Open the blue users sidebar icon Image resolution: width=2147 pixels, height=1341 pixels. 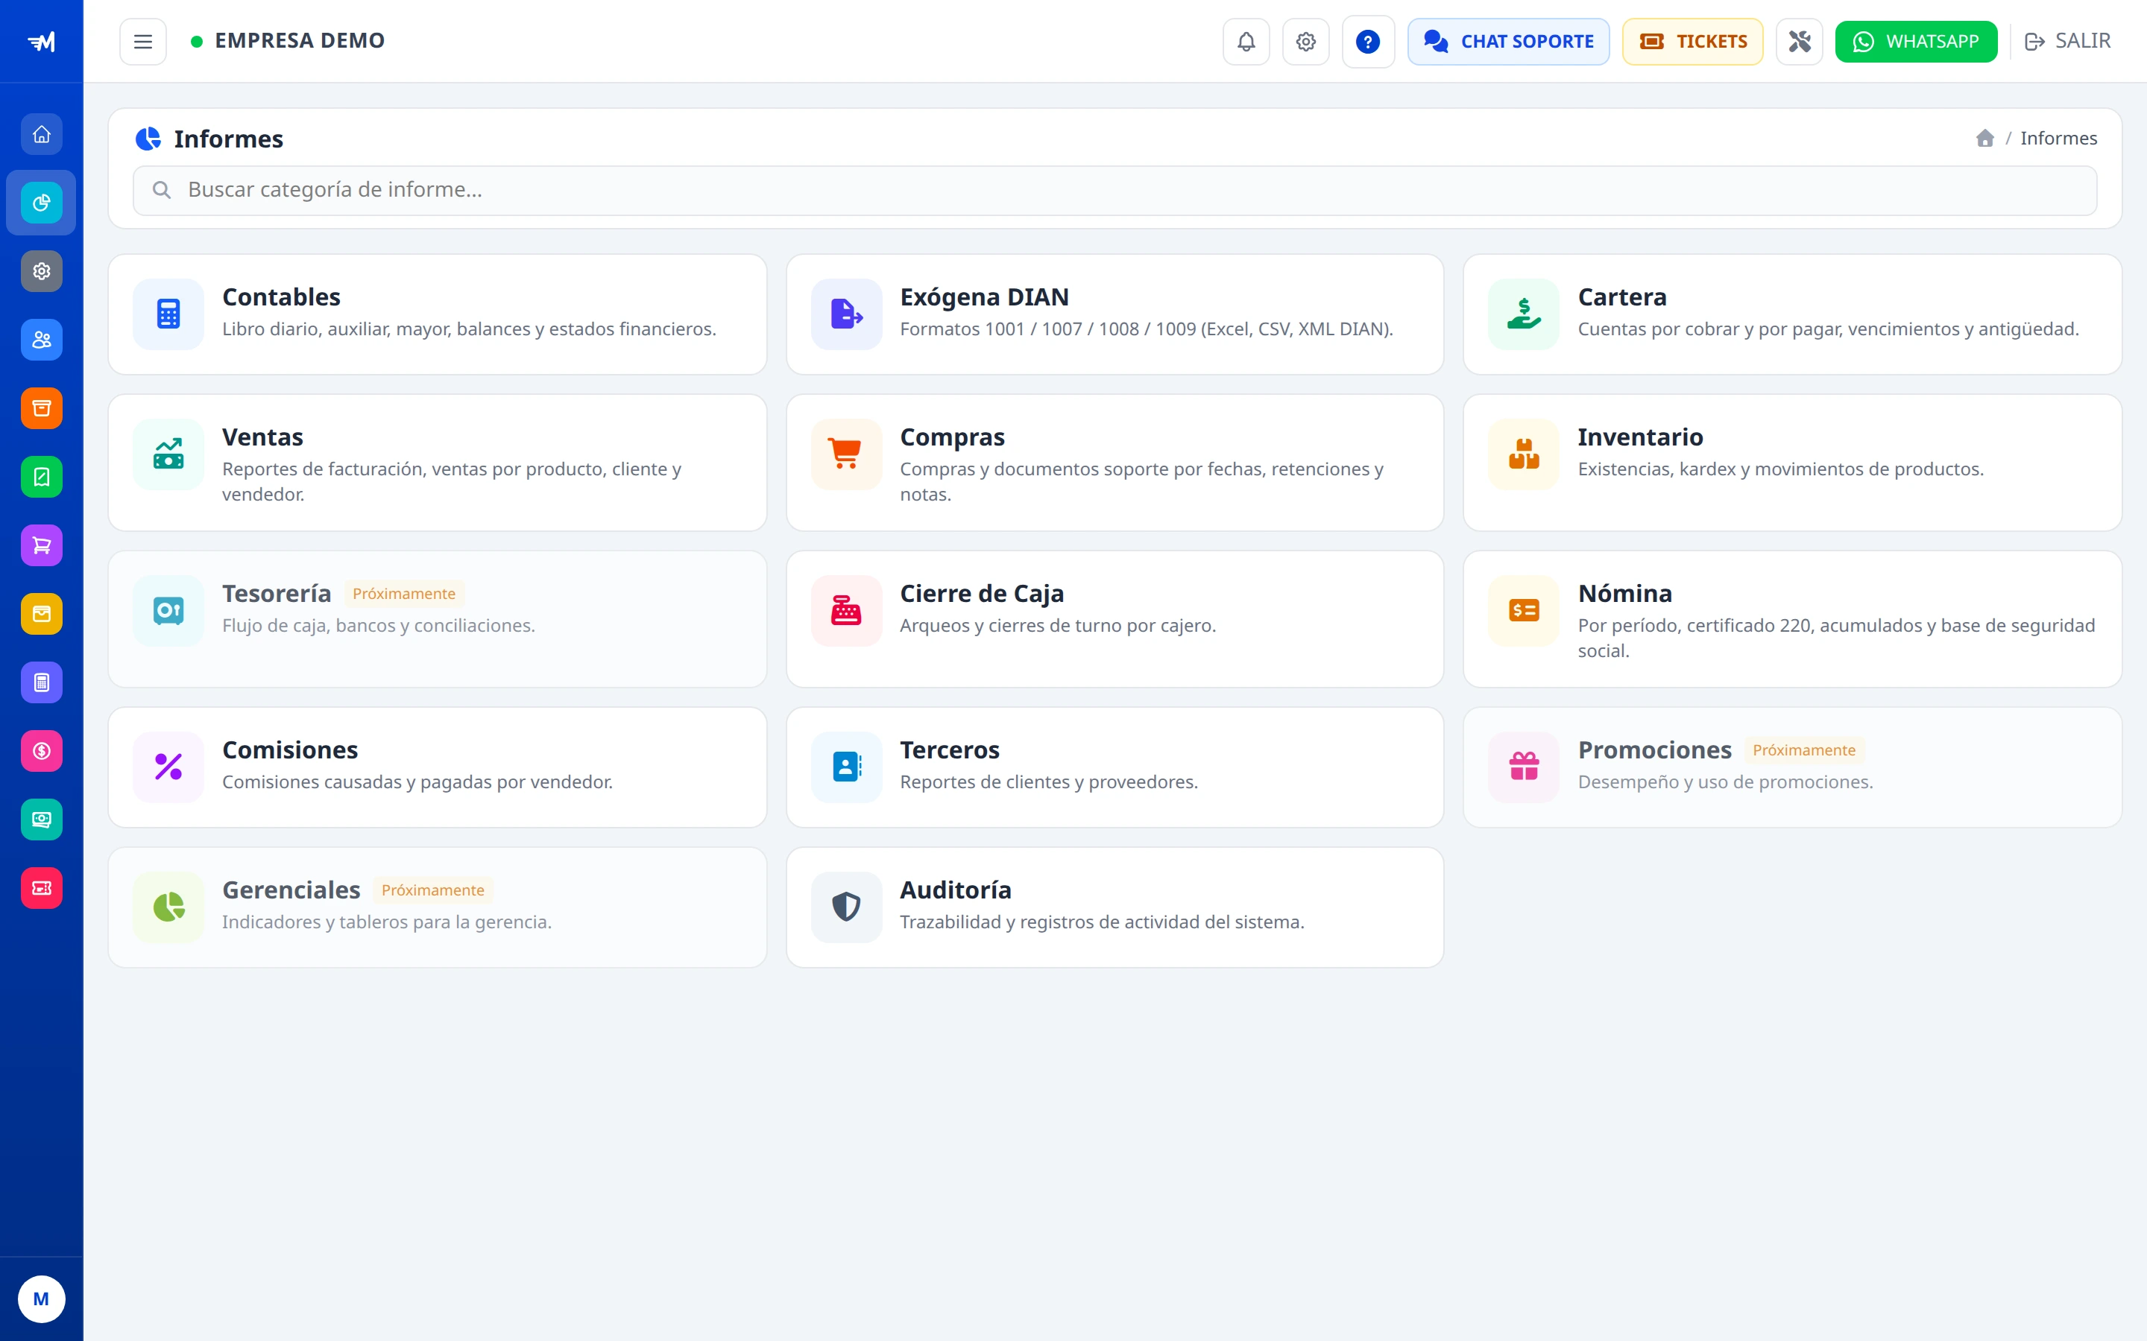(42, 340)
